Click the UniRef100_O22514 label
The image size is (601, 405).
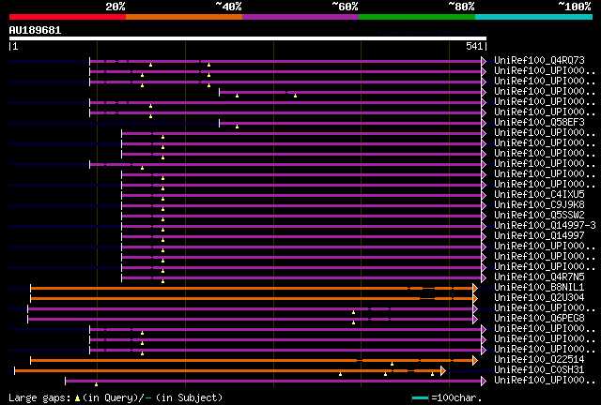(539, 359)
